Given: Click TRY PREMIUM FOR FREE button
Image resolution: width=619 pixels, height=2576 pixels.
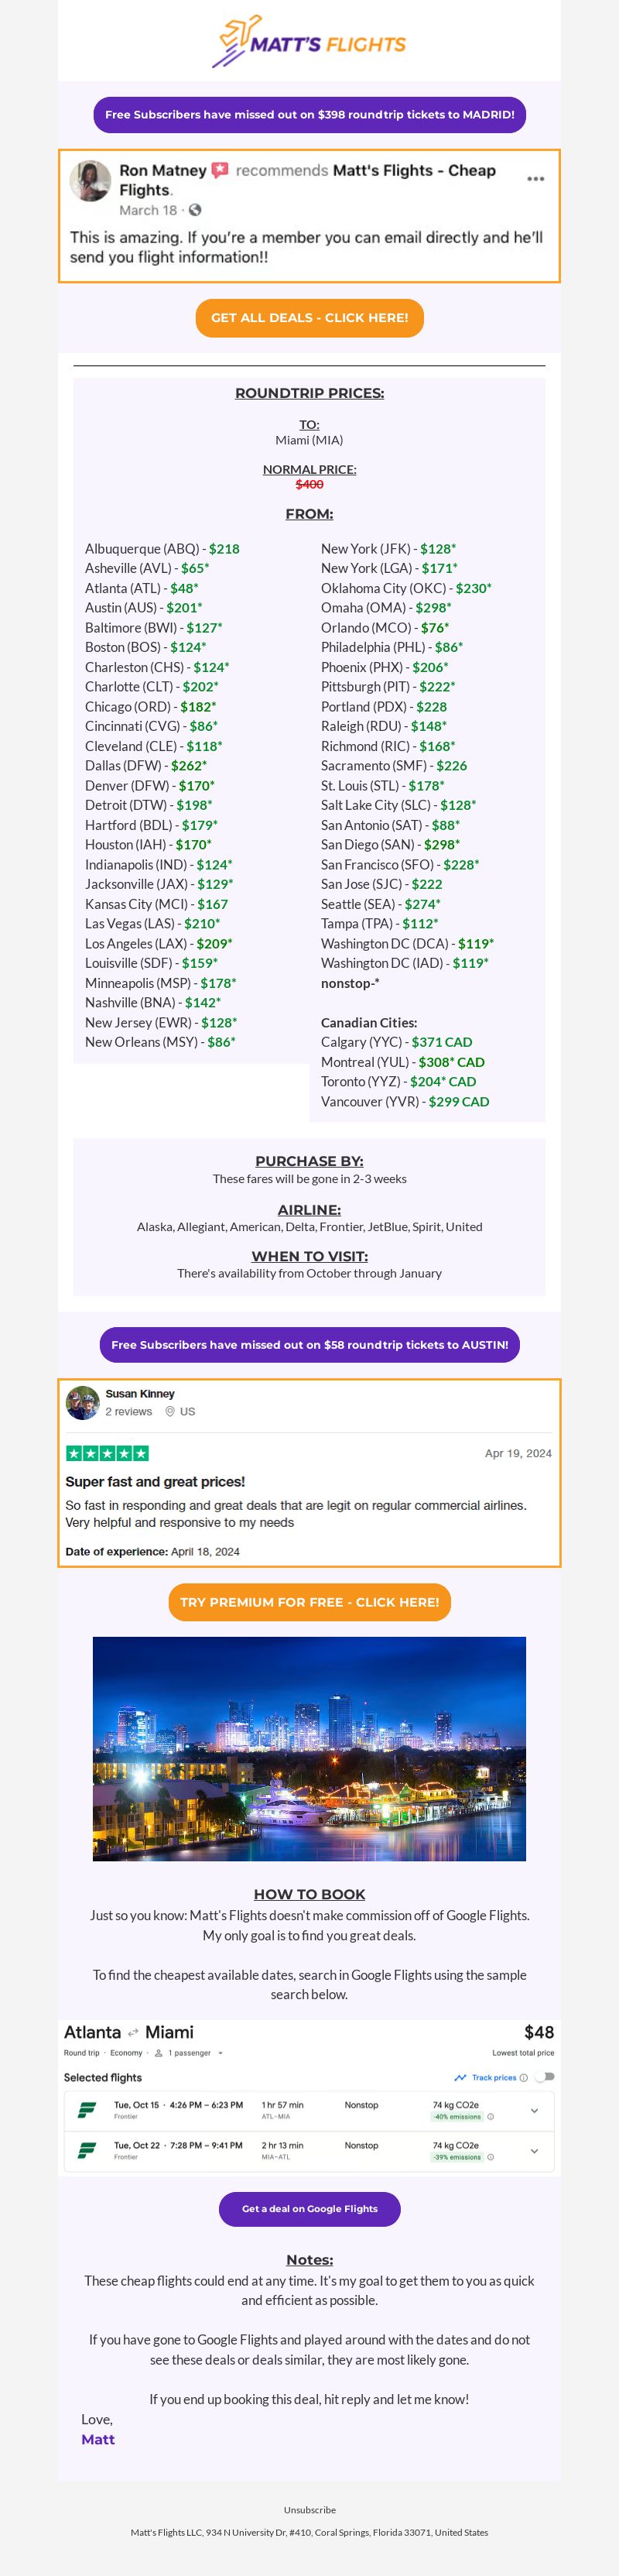Looking at the screenshot, I should tap(309, 1602).
